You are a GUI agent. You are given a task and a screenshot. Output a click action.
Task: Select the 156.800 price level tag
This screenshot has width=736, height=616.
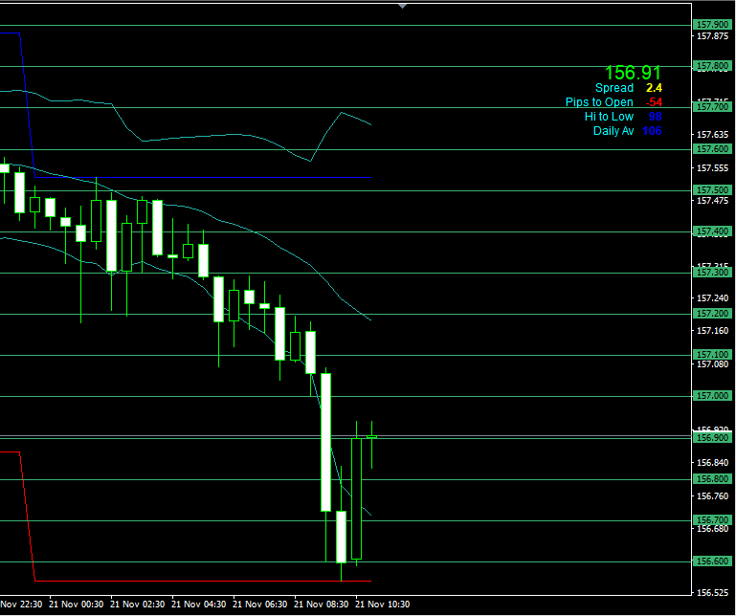point(710,479)
